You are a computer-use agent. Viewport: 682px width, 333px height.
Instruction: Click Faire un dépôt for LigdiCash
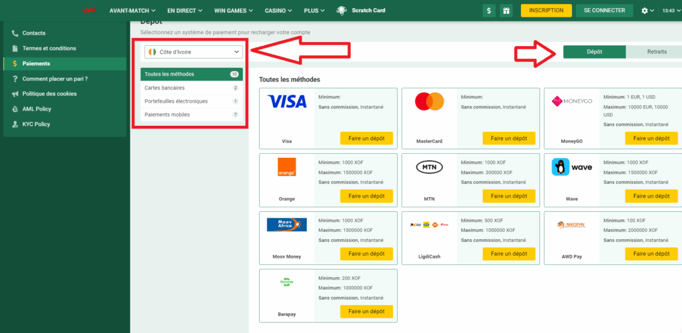tap(509, 254)
